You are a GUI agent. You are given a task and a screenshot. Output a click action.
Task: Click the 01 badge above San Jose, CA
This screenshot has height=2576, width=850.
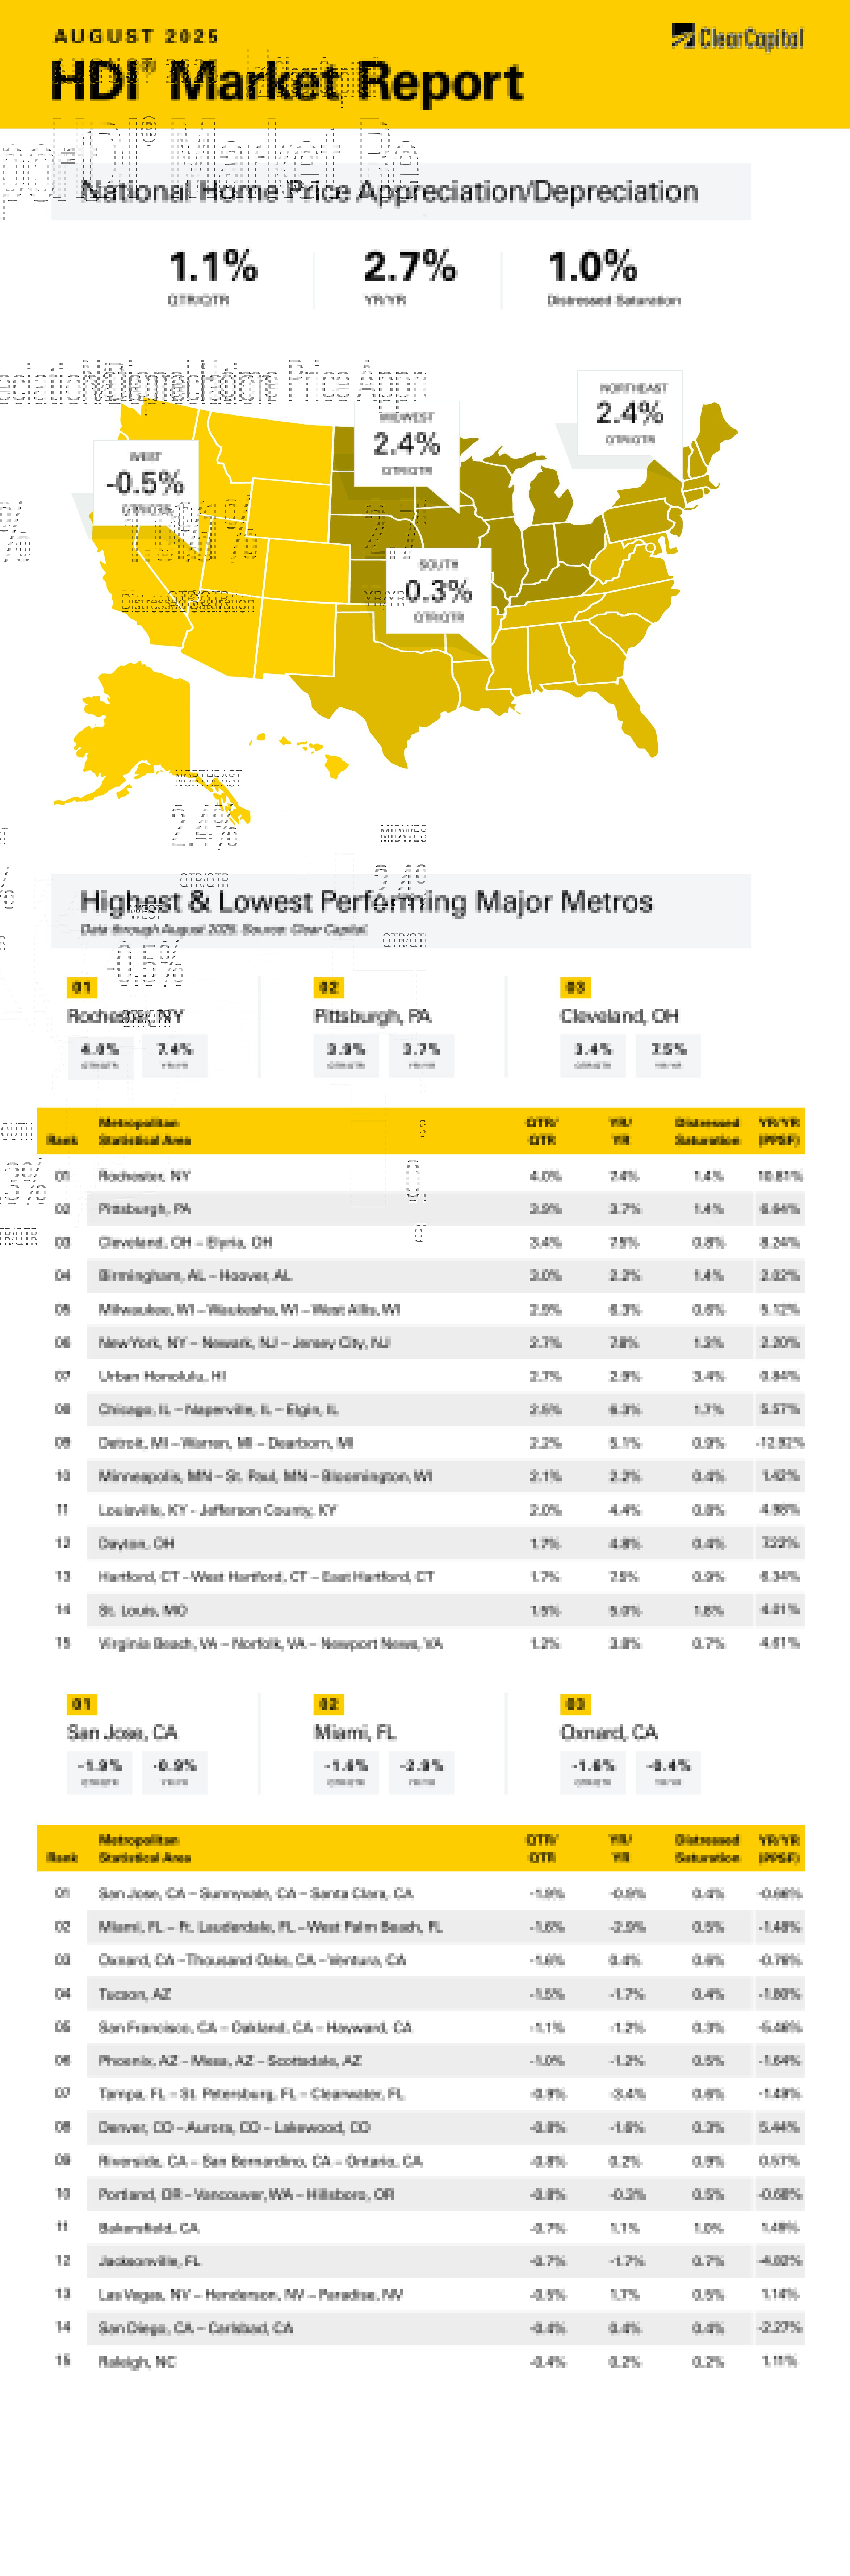point(82,1703)
